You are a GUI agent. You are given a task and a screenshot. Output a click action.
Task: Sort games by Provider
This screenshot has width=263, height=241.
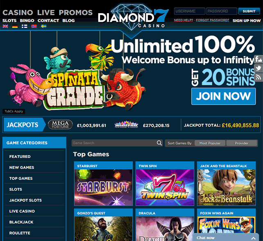click(242, 143)
